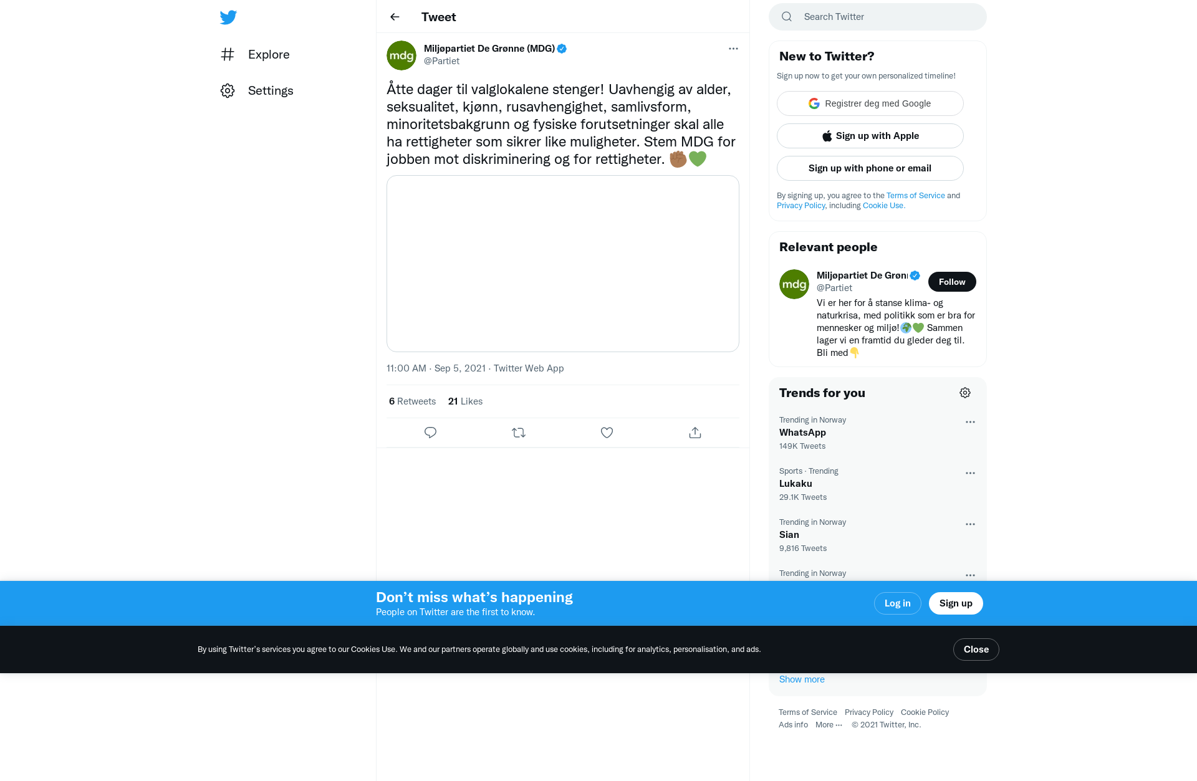Open more options for WhatsApp trend

point(970,422)
